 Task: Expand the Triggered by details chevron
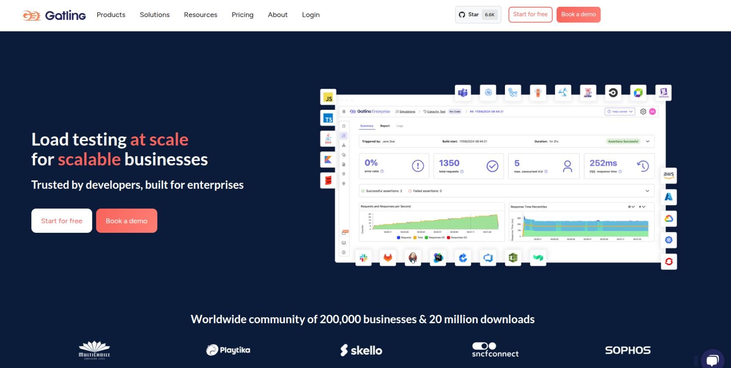point(648,142)
